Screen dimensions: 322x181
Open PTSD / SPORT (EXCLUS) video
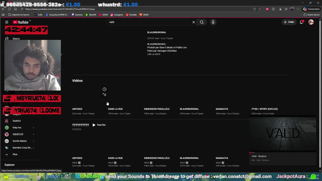coord(265,109)
